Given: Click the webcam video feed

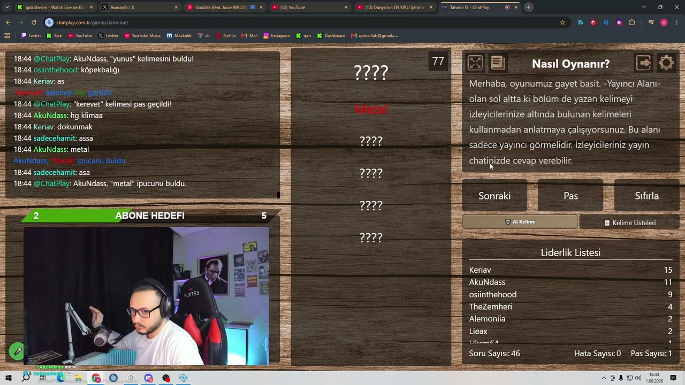Looking at the screenshot, I should pos(146,296).
